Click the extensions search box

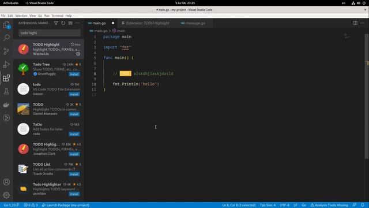[50, 33]
